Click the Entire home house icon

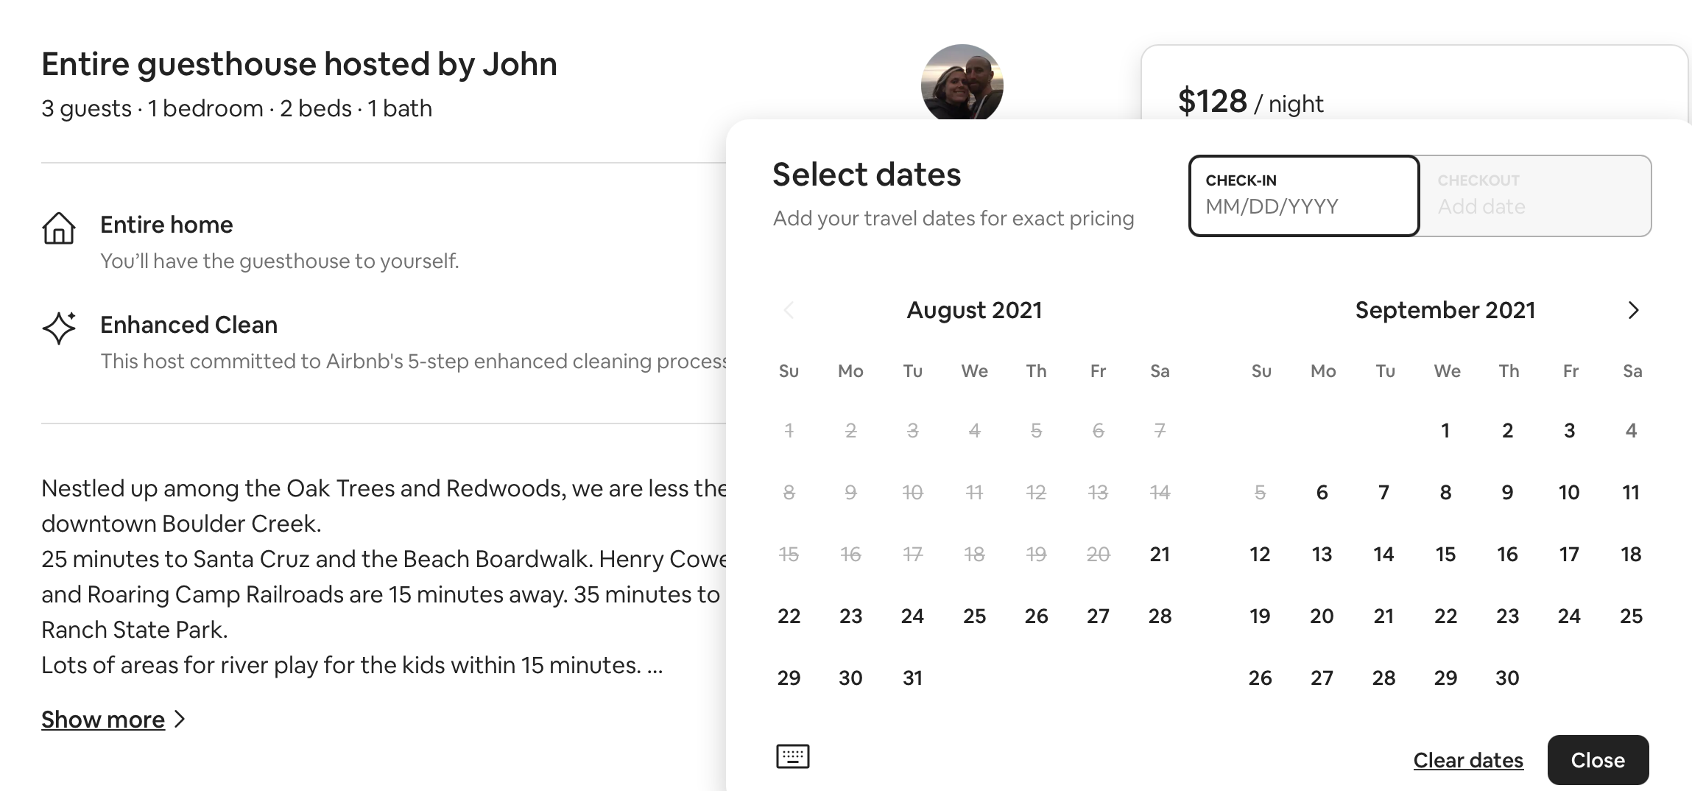(59, 228)
